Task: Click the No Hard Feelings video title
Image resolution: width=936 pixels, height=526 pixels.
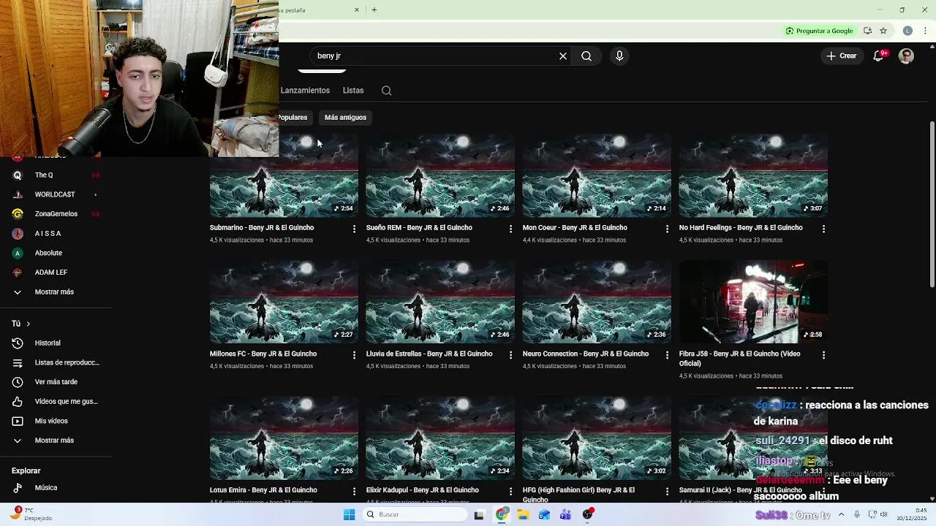Action: coord(741,228)
